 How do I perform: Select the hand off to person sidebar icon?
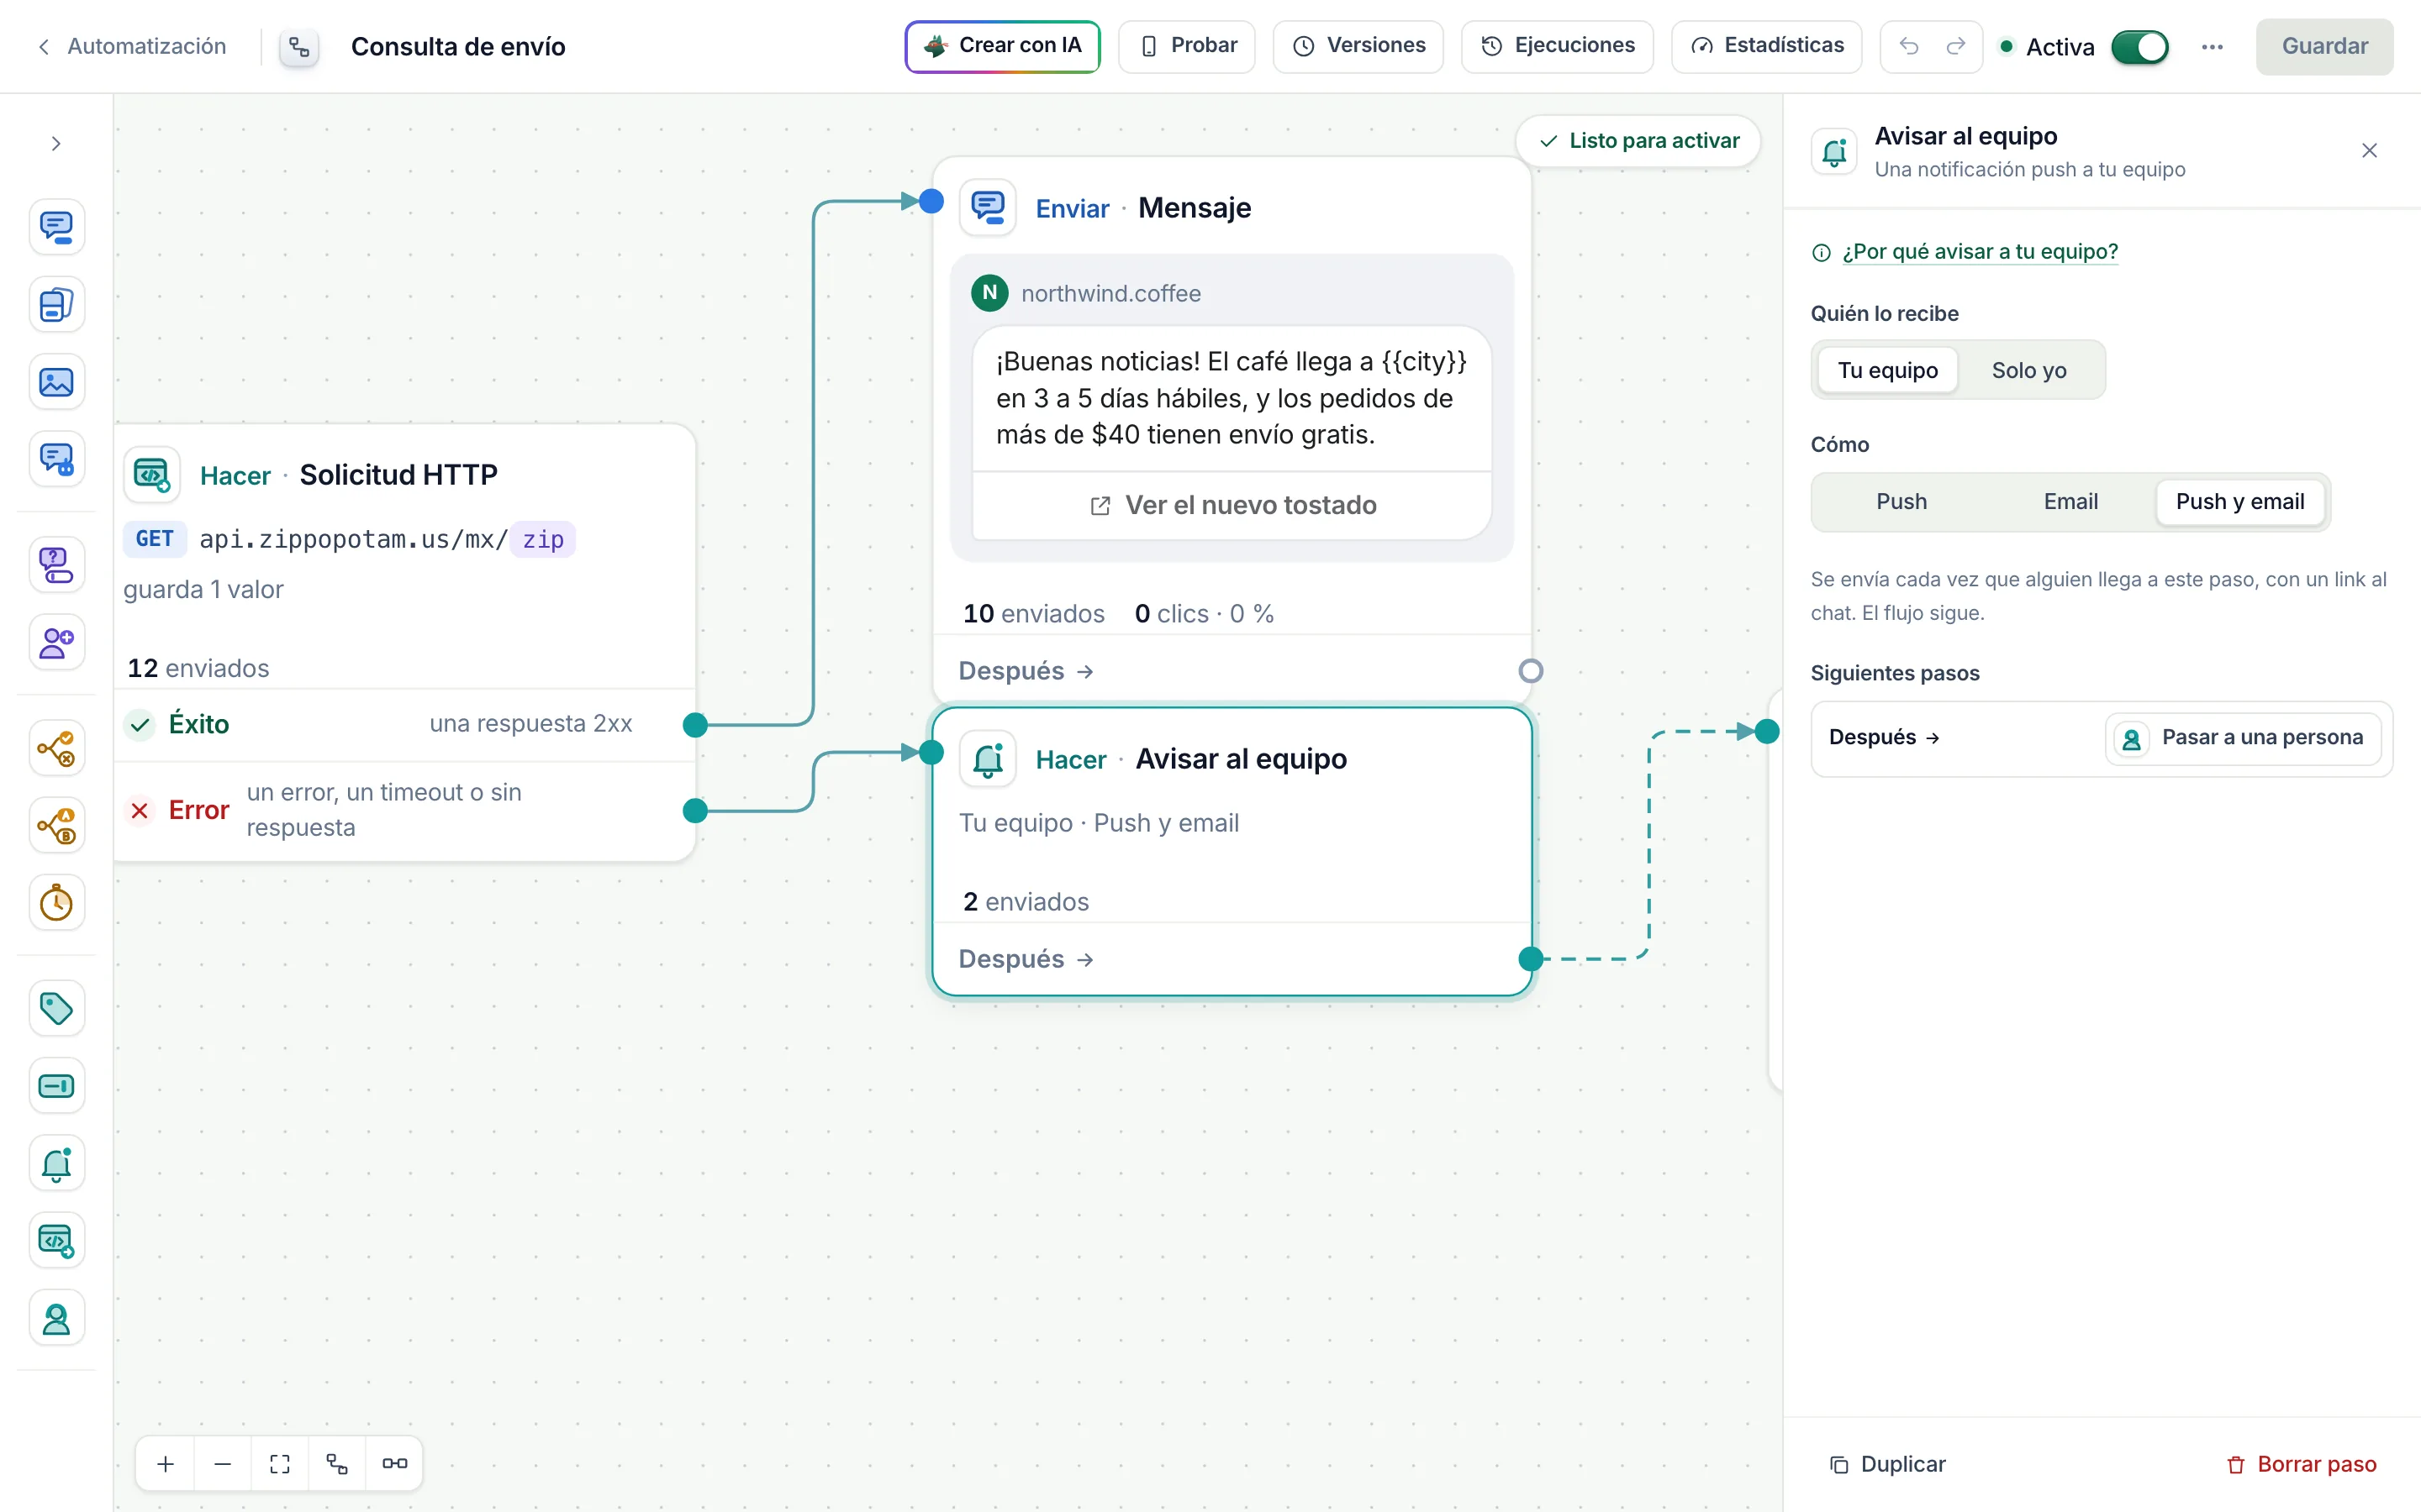click(x=56, y=1319)
